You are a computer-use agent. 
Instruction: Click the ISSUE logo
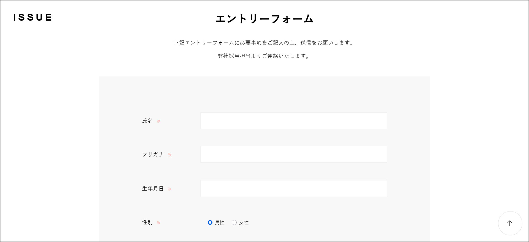33,17
